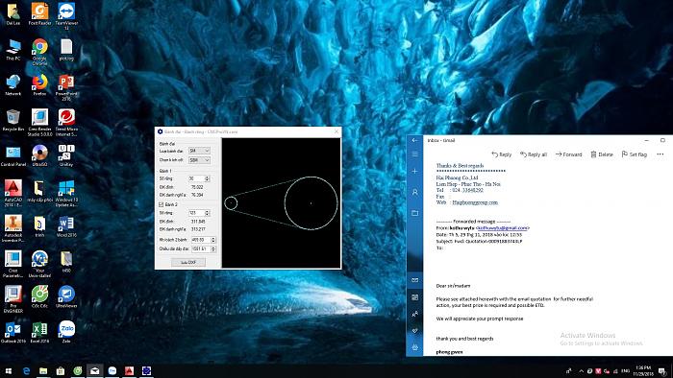Screen dimensions: 673x378
Task: Open the UniKey desktop shortcut
Action: pyautogui.click(x=66, y=155)
